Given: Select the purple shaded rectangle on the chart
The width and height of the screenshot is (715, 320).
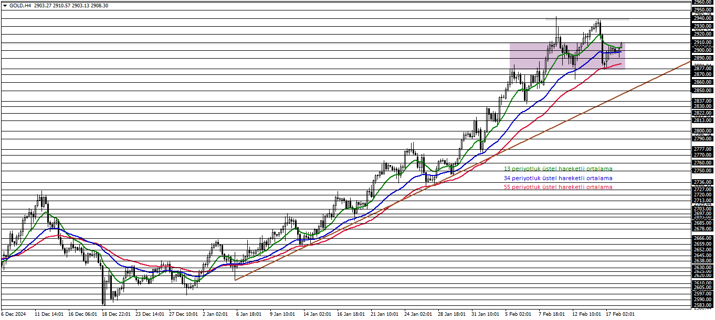Looking at the screenshot, I should pos(567,56).
